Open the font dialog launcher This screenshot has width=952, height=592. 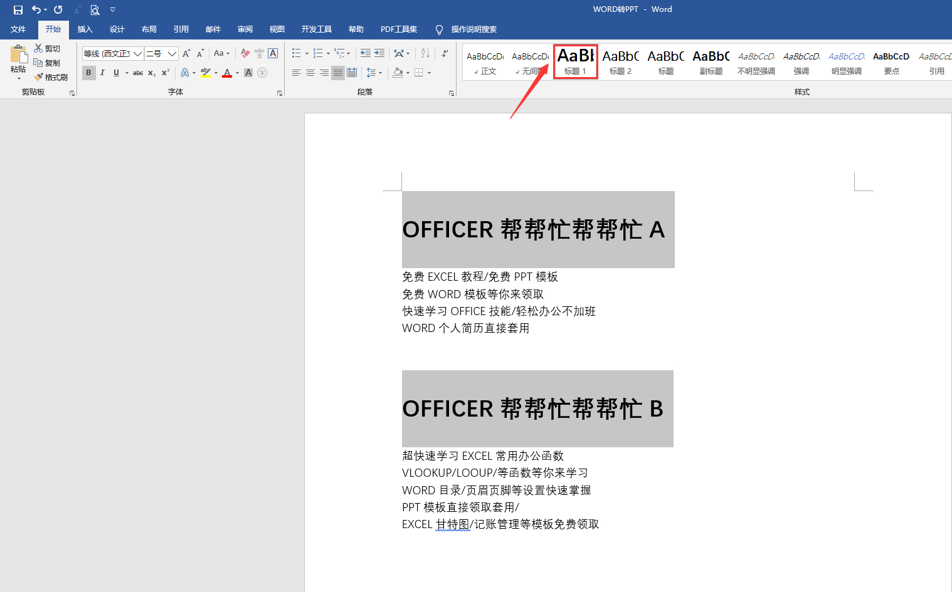click(280, 93)
